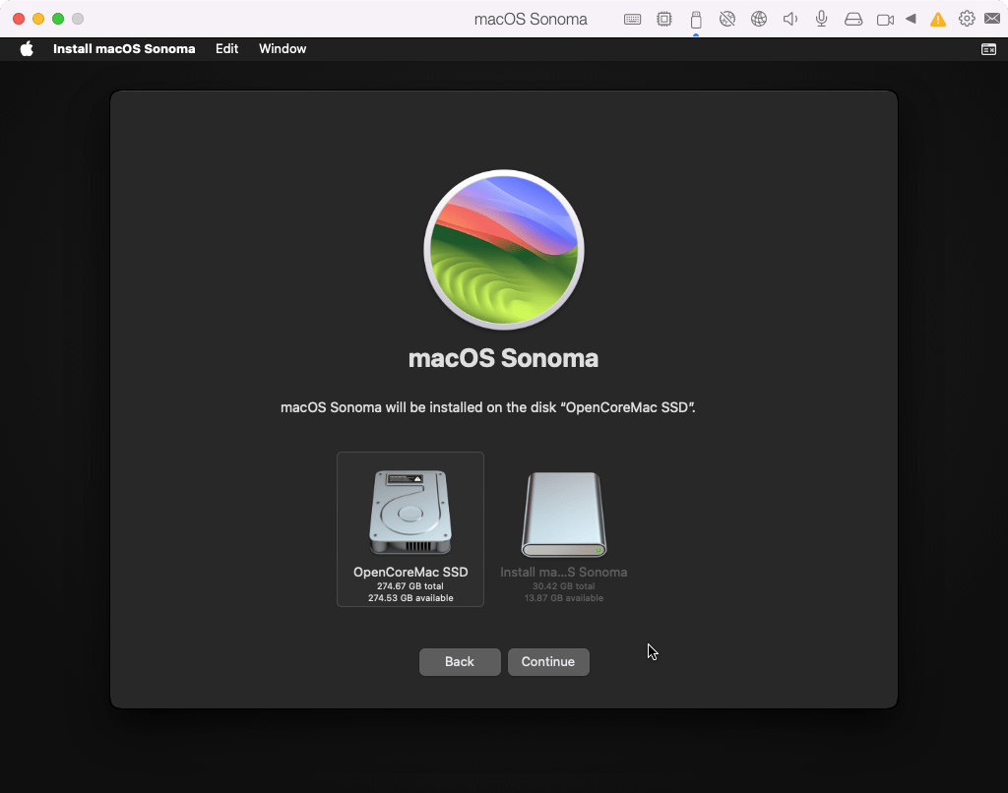Click the envelope mail icon in toolbar
The image size is (1008, 793).
pos(992,19)
